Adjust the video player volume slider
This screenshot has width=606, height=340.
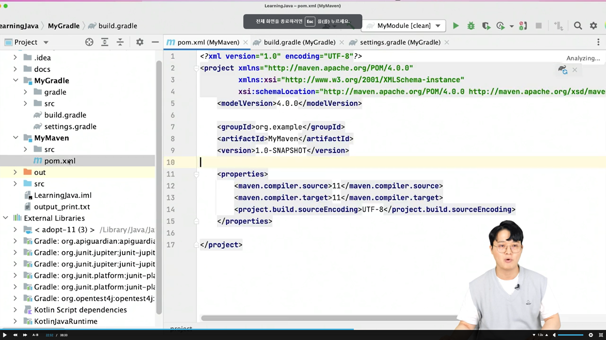(x=570, y=335)
